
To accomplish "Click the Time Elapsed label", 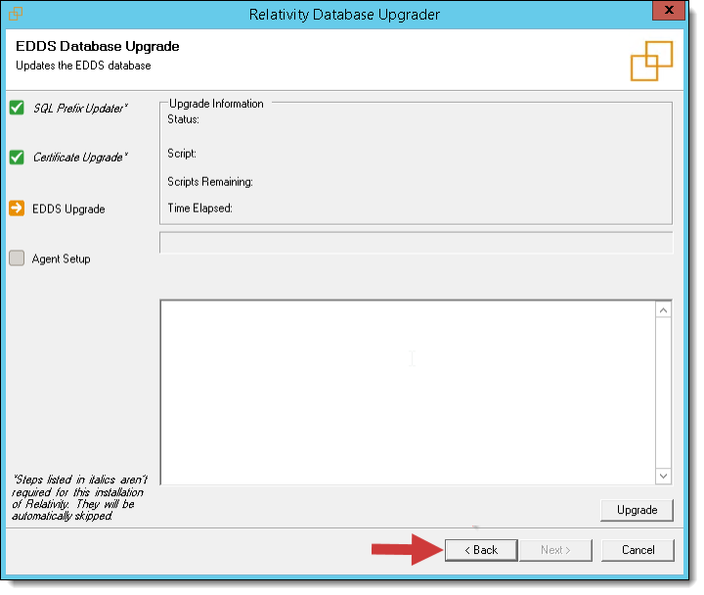I will click(x=199, y=208).
